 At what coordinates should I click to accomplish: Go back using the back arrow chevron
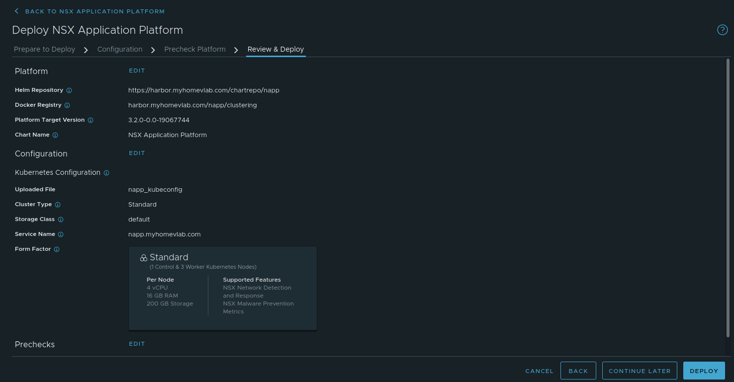(16, 11)
